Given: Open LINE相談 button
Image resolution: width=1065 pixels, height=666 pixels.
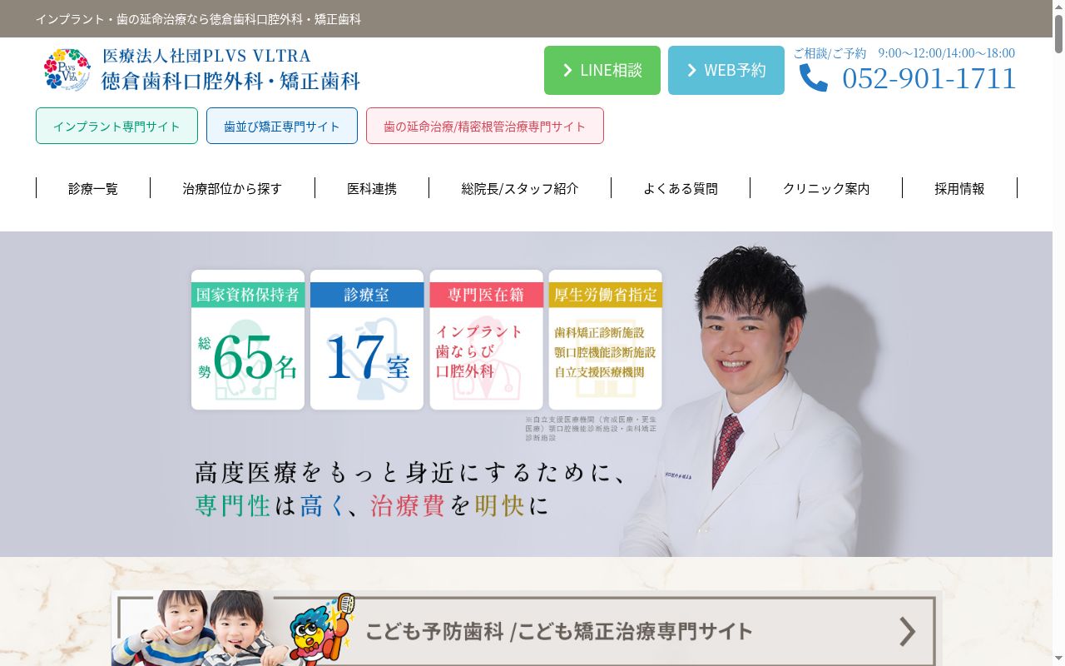Looking at the screenshot, I should coord(602,70).
